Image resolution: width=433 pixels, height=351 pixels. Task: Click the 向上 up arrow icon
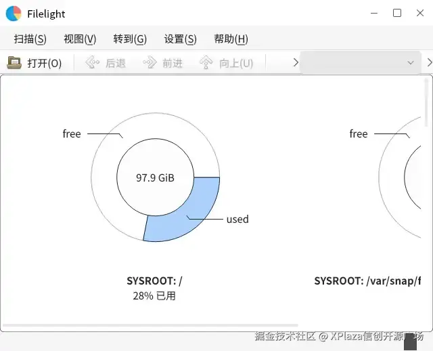tap(206, 63)
